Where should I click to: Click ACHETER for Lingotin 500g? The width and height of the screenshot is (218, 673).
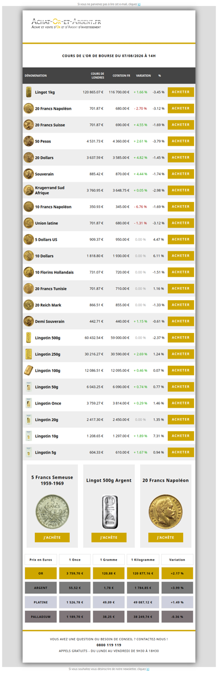pyautogui.click(x=181, y=338)
